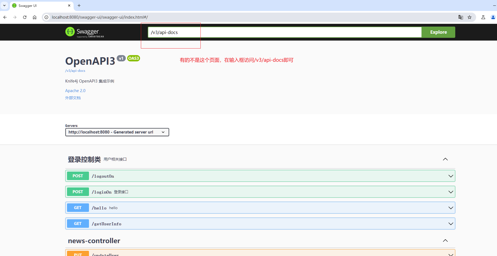Collapse the news-controller section
Image resolution: width=497 pixels, height=256 pixels.
click(x=445, y=240)
